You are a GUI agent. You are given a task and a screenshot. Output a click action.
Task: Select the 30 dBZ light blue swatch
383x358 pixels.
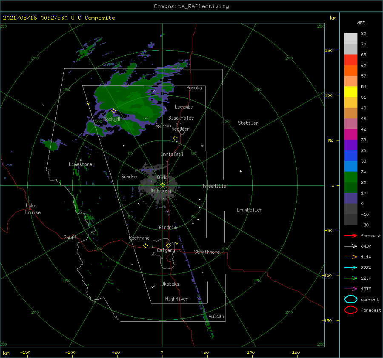pyautogui.click(x=351, y=166)
